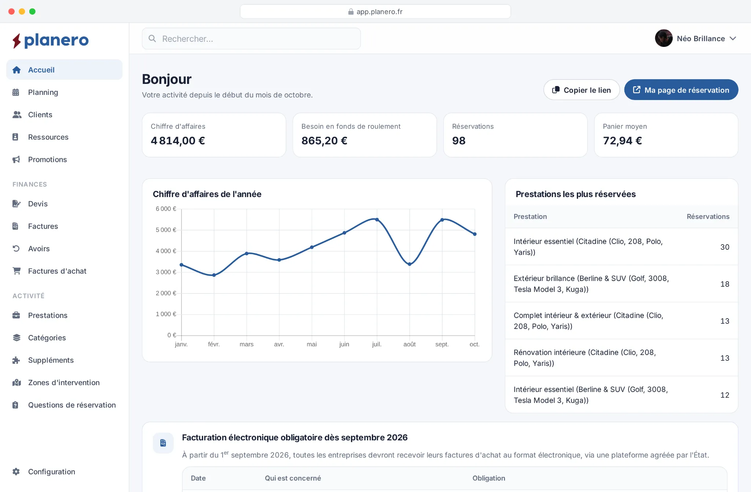
Task: Open Ma page de réservation
Action: tap(681, 90)
